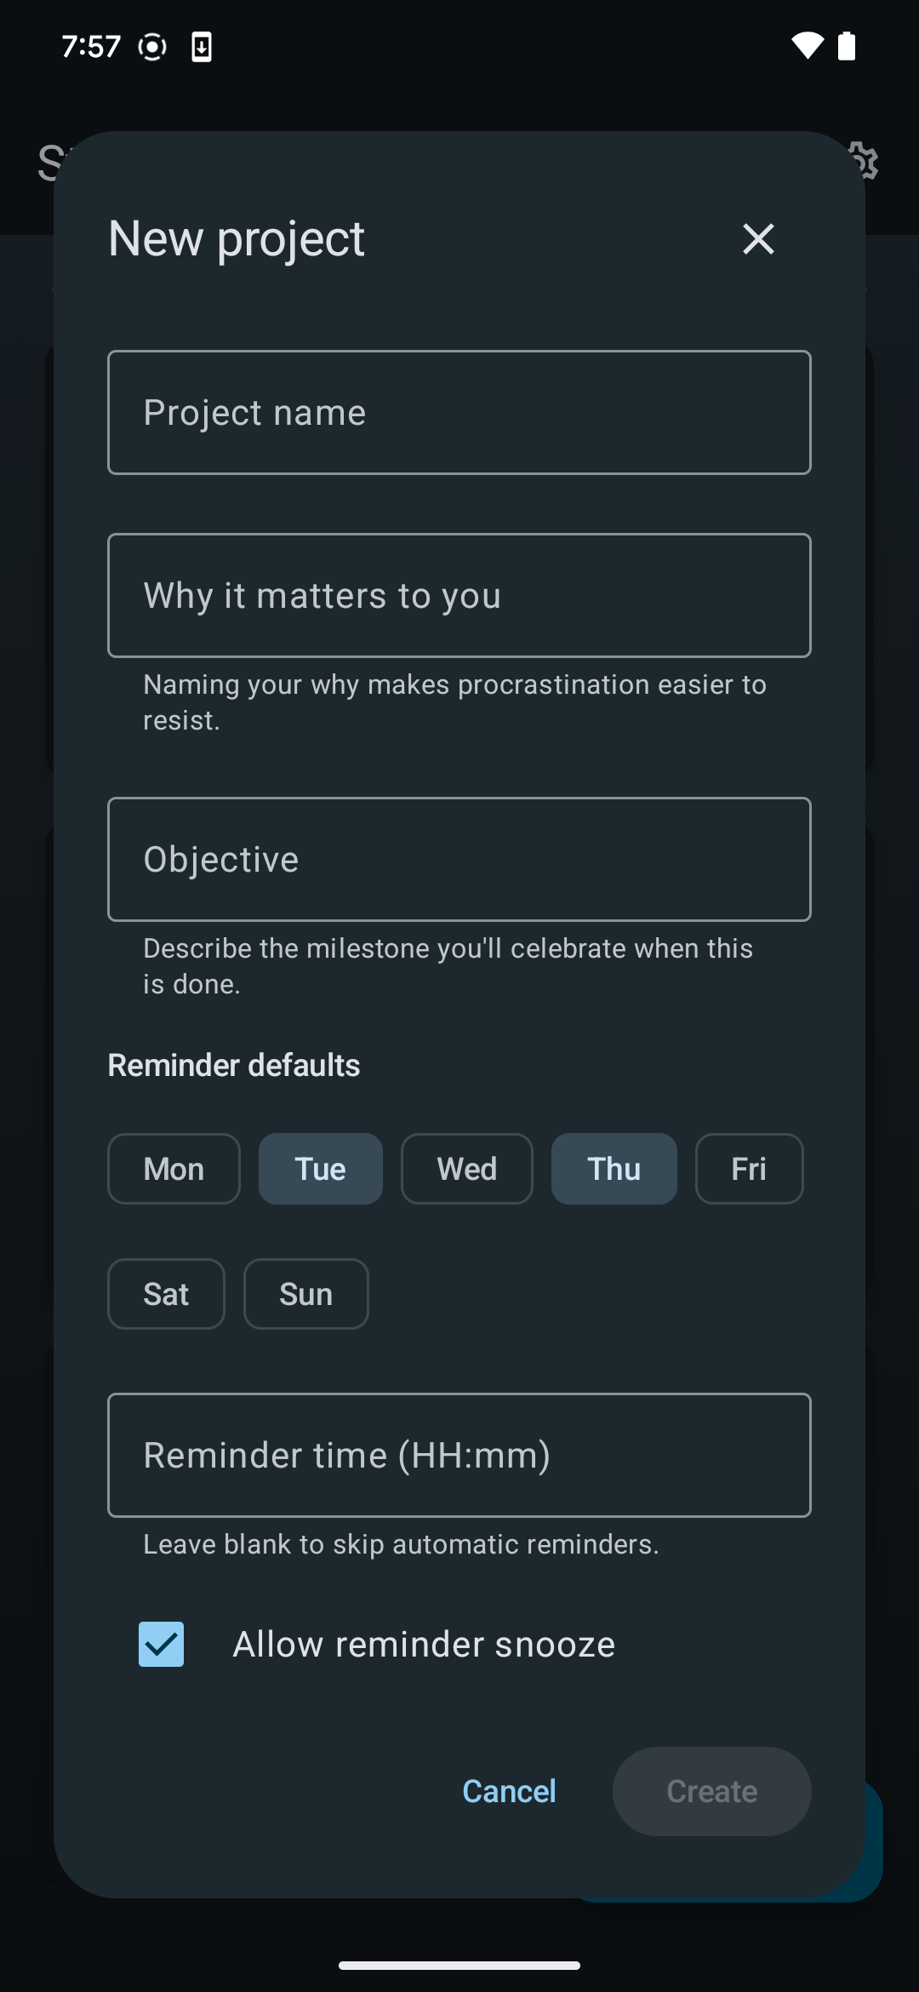Toggle Sunday reminder day on

(x=305, y=1293)
